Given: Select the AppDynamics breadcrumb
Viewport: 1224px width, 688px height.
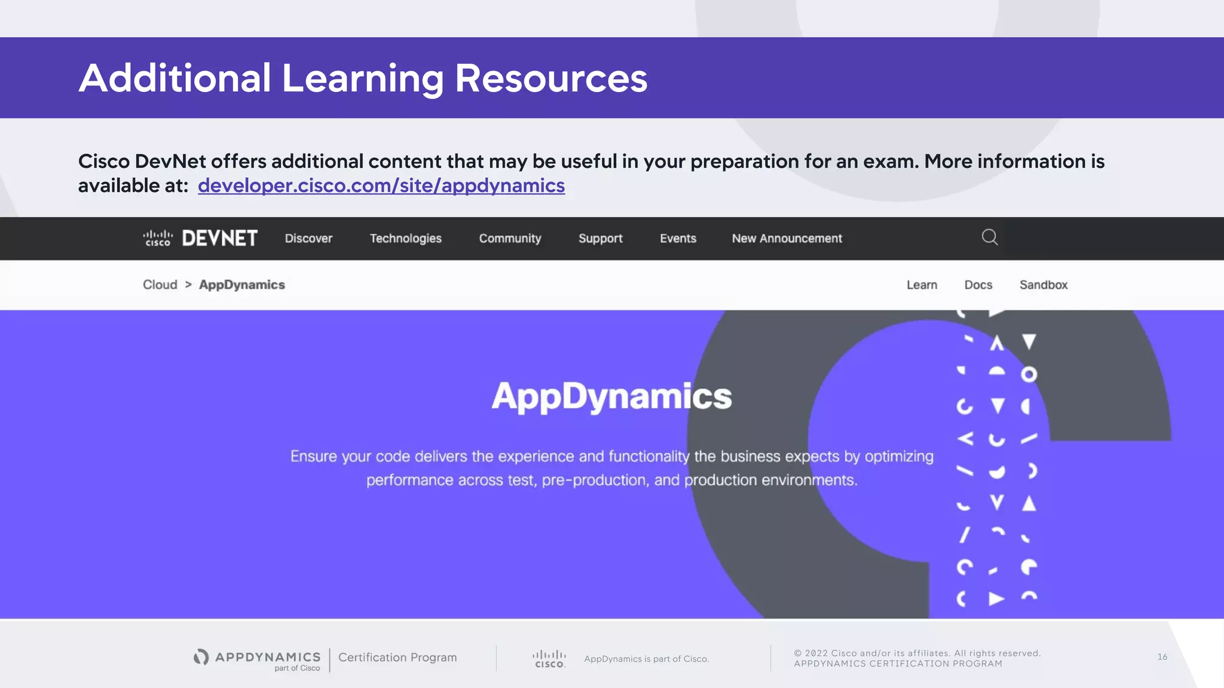Looking at the screenshot, I should point(242,285).
